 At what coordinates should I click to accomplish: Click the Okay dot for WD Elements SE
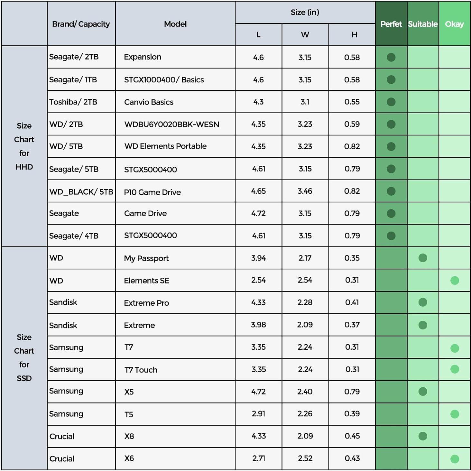455,281
